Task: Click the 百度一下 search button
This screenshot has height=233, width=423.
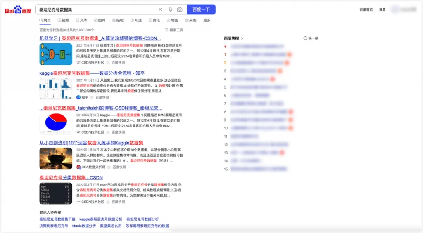Action: coord(201,9)
